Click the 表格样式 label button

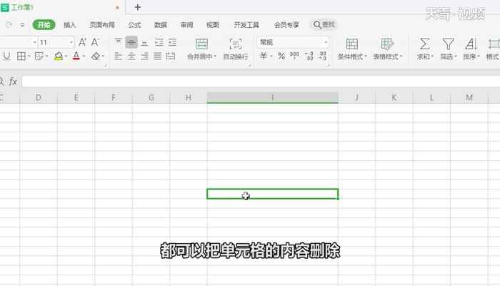click(x=387, y=56)
